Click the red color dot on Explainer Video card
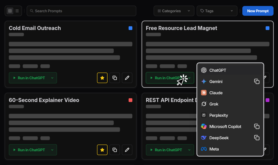The height and width of the screenshot is (165, 278). point(130,100)
